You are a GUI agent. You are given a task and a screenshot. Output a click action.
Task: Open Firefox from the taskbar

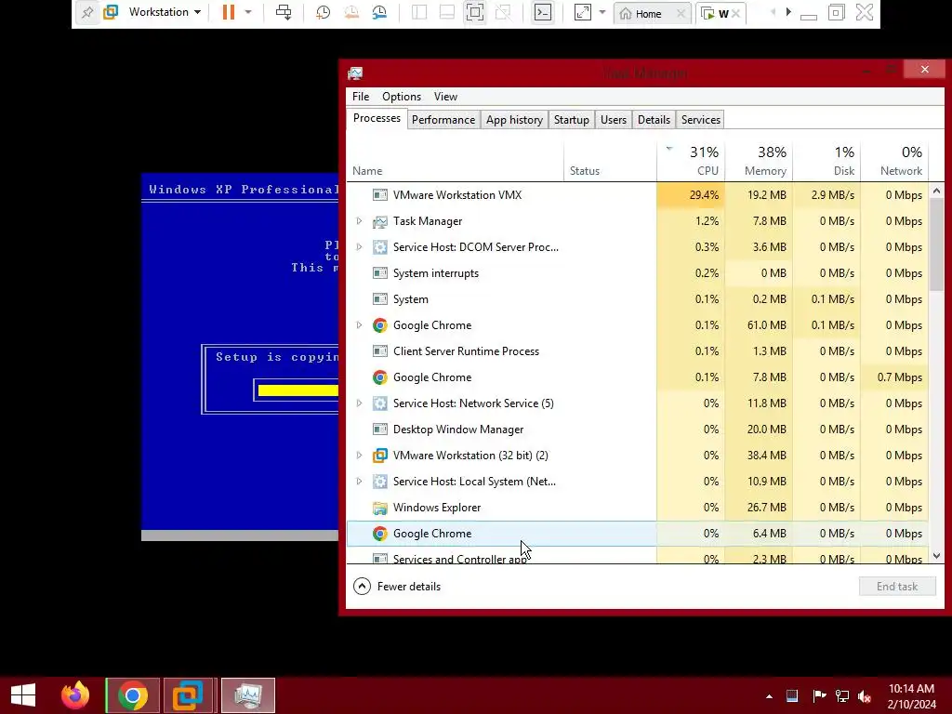coord(75,695)
